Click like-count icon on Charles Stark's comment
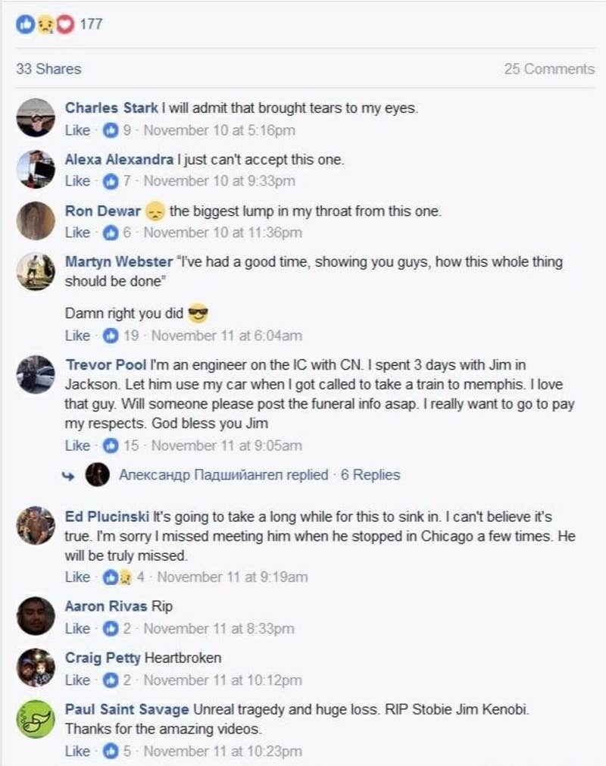 point(111,130)
